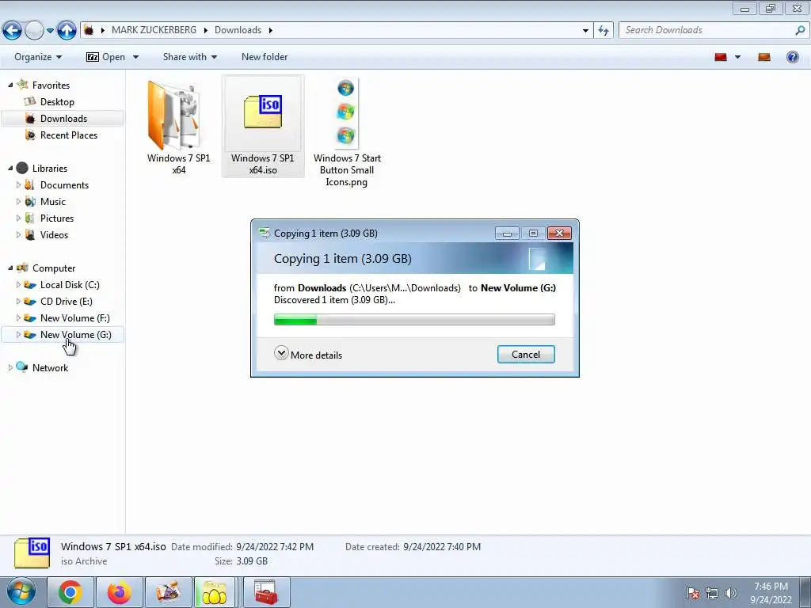
Task: Launch Google Chrome from taskbar
Action: click(70, 592)
